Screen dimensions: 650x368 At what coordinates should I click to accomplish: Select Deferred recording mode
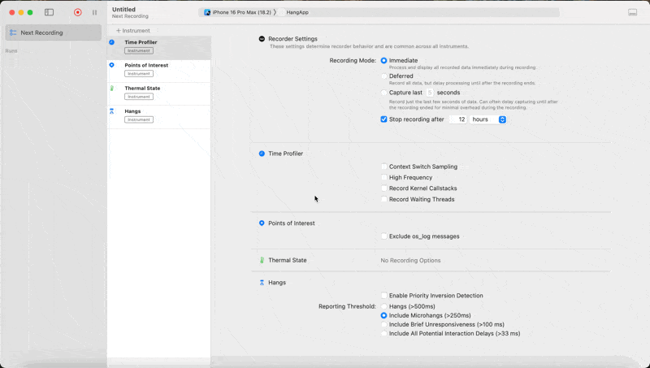[384, 76]
